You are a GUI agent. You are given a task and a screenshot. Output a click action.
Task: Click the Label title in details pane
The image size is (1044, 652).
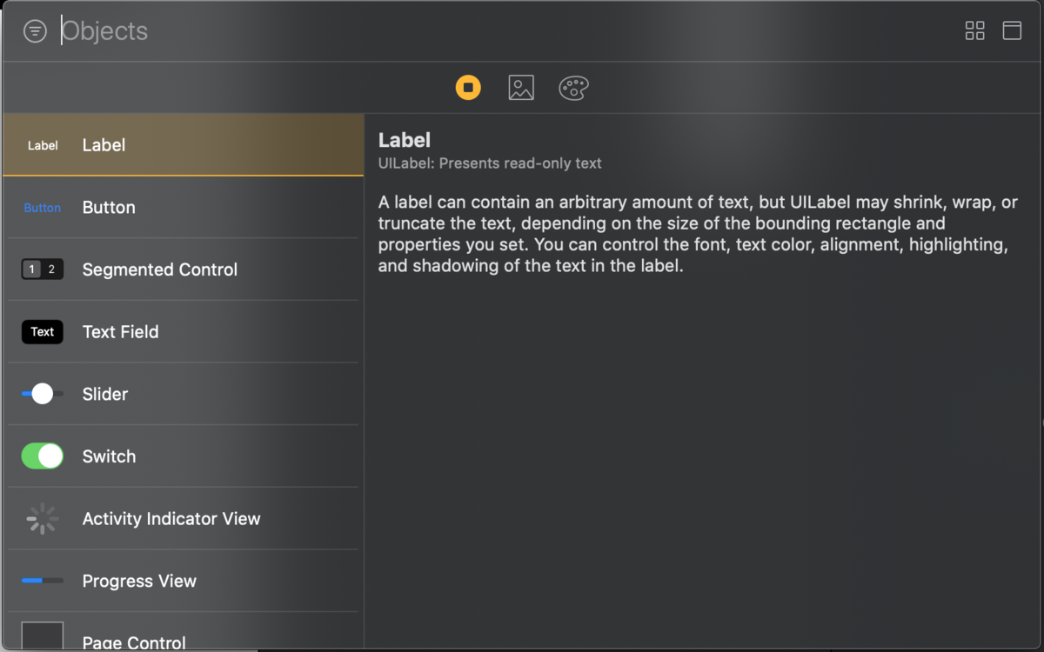(x=405, y=140)
